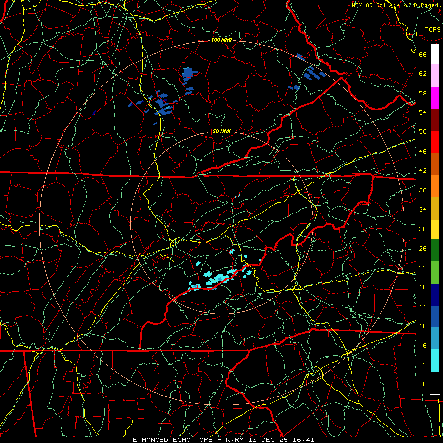443x443 pixels.
Task: Click the TOPS legend title
Action: 433,30
